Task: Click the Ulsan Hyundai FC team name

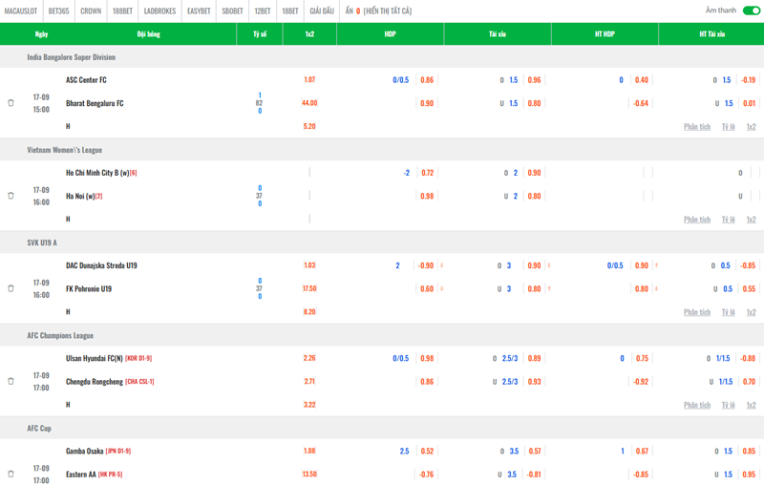Action: pyautogui.click(x=94, y=358)
